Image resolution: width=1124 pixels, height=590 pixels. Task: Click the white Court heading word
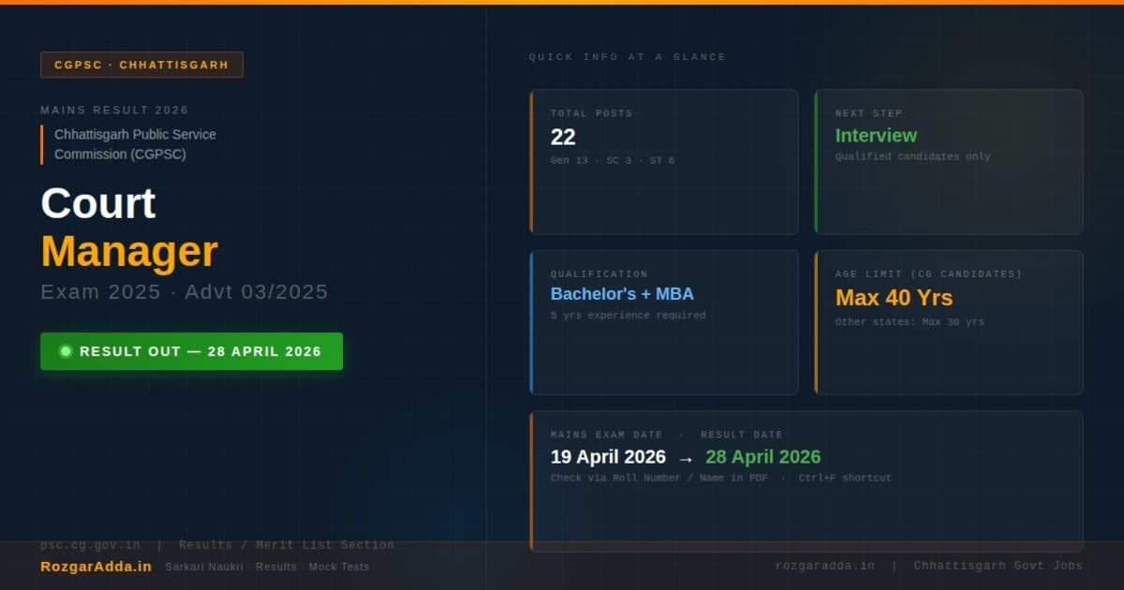(98, 203)
